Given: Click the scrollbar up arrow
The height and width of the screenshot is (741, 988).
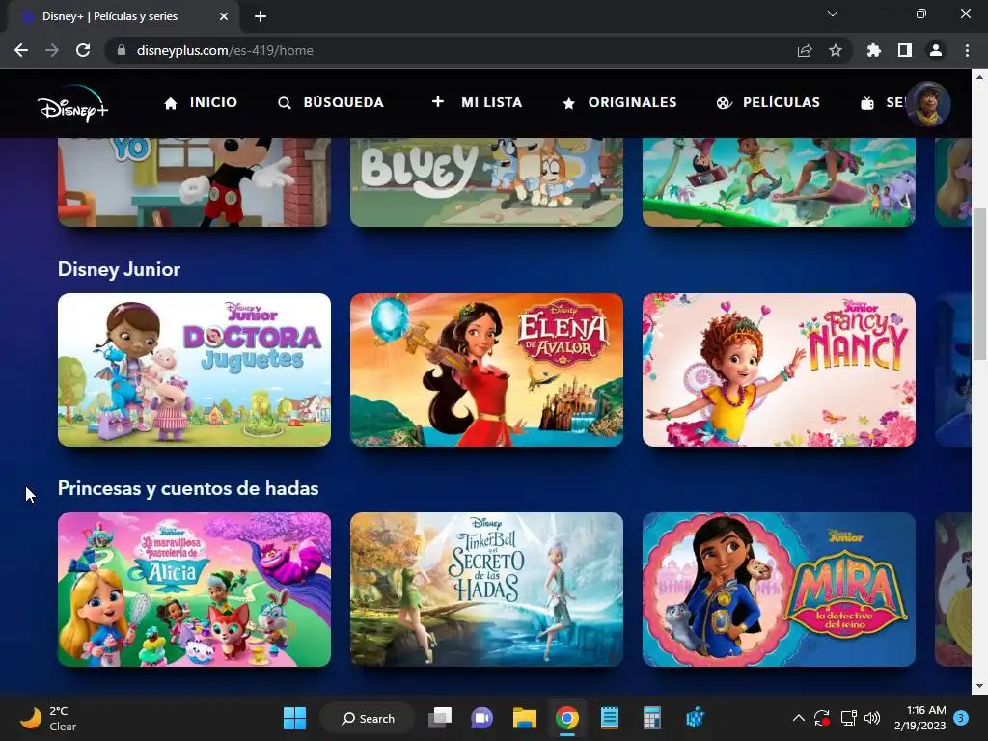Looking at the screenshot, I should (979, 77).
